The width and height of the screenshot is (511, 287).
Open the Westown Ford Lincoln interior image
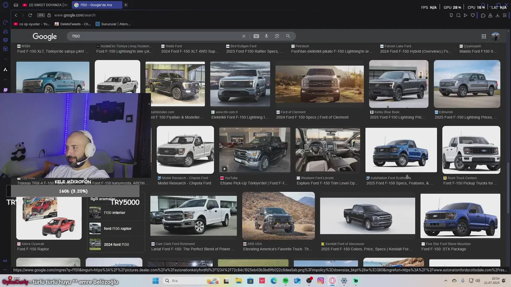pyautogui.click(x=327, y=150)
